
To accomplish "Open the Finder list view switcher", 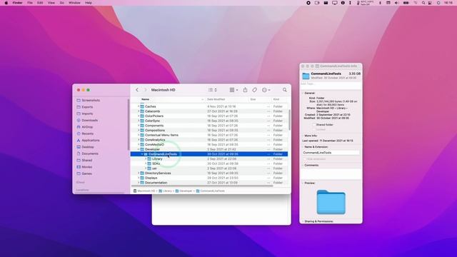I will (213, 90).
